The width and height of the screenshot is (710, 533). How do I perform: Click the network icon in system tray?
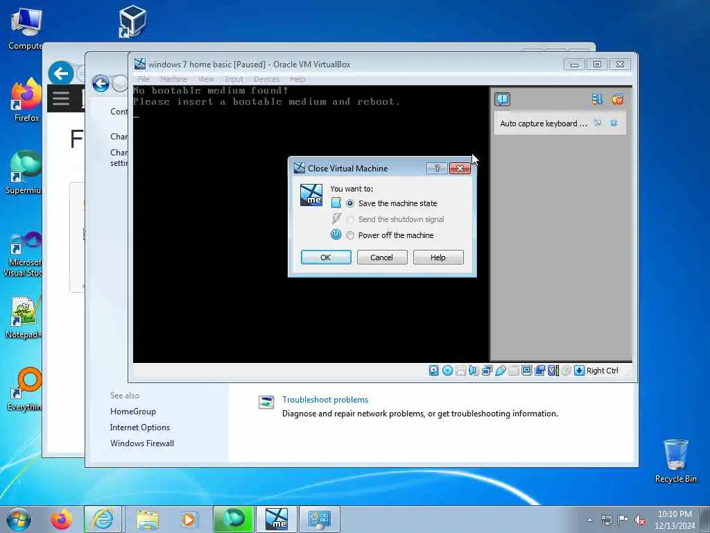tap(606, 521)
